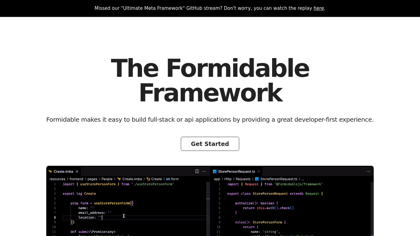
Task: Click the class symbol icon before 'Create' in the breadcrumb
Action: point(148,179)
